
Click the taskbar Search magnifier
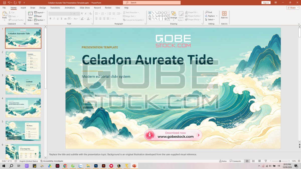pyautogui.click(x=11, y=166)
